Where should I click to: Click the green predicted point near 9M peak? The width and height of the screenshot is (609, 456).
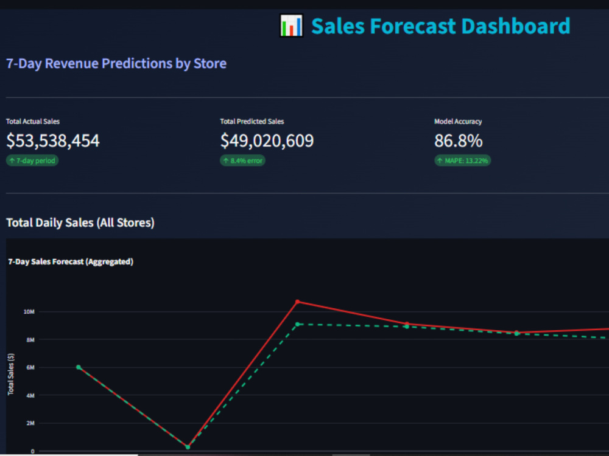[298, 324]
